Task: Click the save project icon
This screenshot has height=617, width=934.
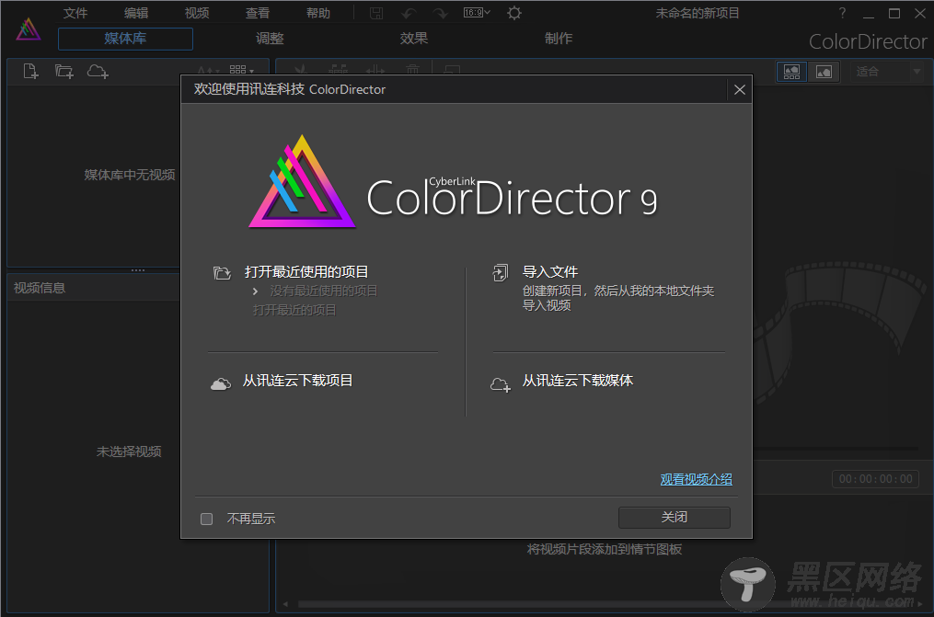Action: coord(376,13)
